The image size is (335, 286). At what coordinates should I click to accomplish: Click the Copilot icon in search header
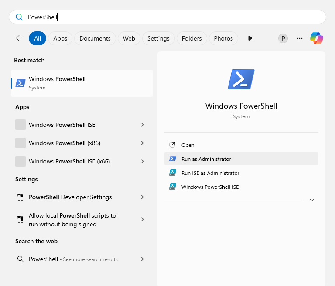click(x=317, y=38)
